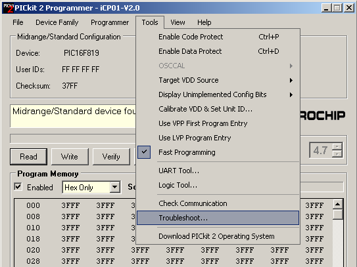Select Enable Code Protect menu entry

pos(218,37)
